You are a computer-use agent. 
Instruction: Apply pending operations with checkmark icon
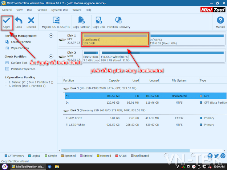click(x=7, y=23)
